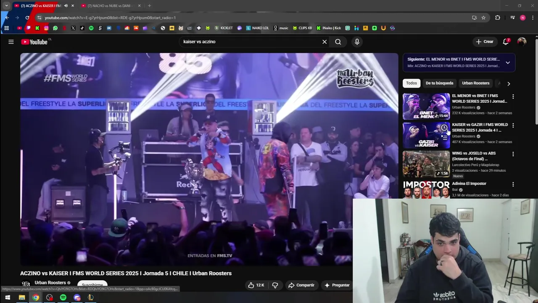
Task: Open Chrome media controls icon
Action: coord(512,18)
